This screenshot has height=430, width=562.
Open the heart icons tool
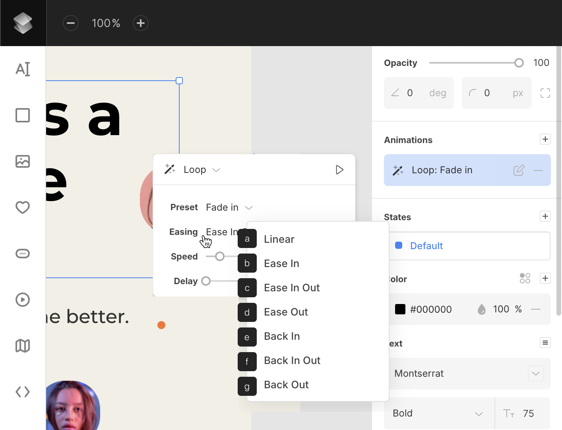pos(23,207)
